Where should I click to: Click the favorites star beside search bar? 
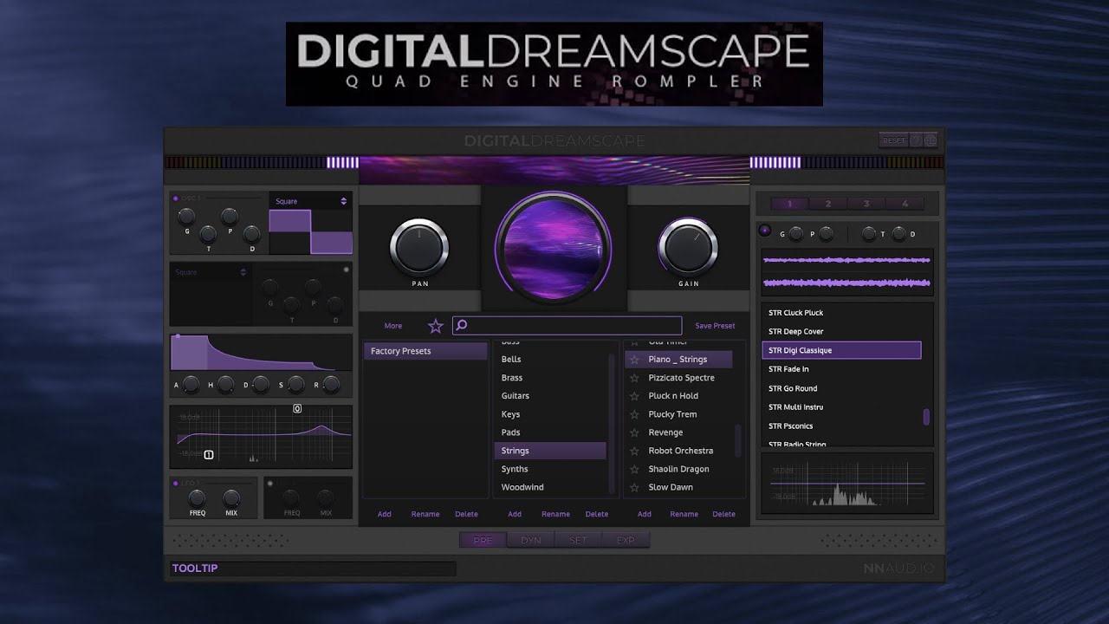click(436, 326)
